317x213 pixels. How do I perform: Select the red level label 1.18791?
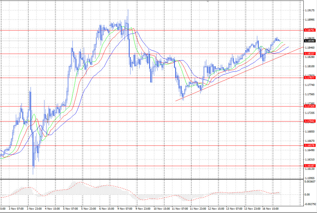[x=310, y=30]
